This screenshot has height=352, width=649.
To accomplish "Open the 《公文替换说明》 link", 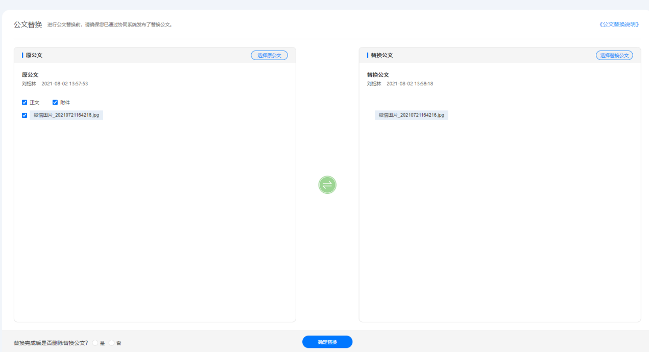I will 619,24.
